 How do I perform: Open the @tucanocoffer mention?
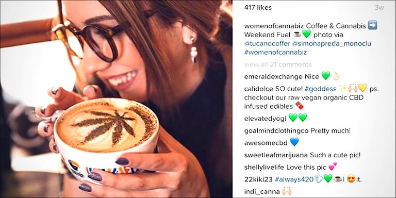pos(267,44)
